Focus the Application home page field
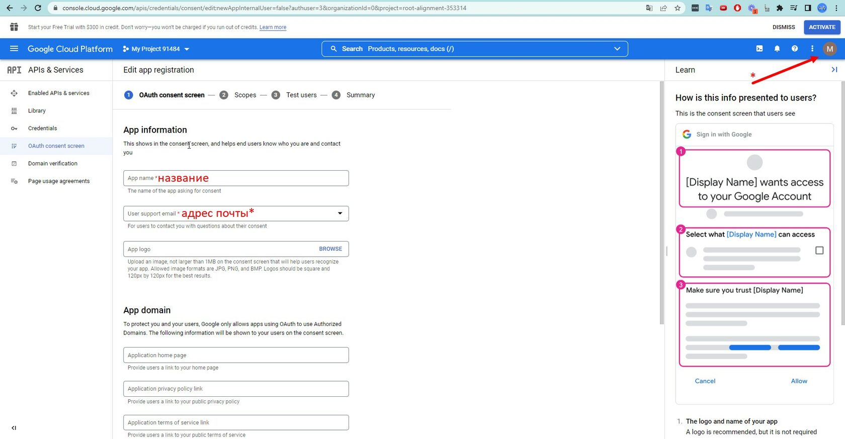The height and width of the screenshot is (439, 845). [x=236, y=355]
